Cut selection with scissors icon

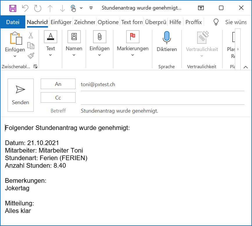[x=31, y=35]
